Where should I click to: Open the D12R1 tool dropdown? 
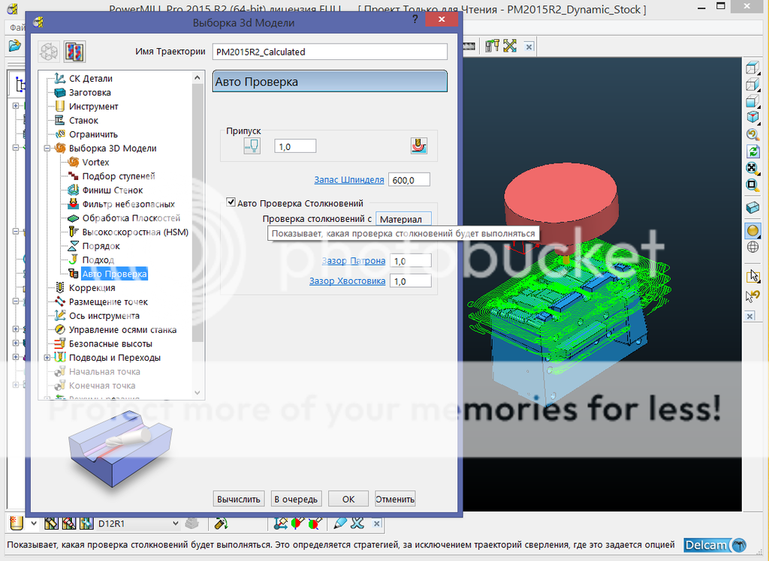[x=176, y=523]
